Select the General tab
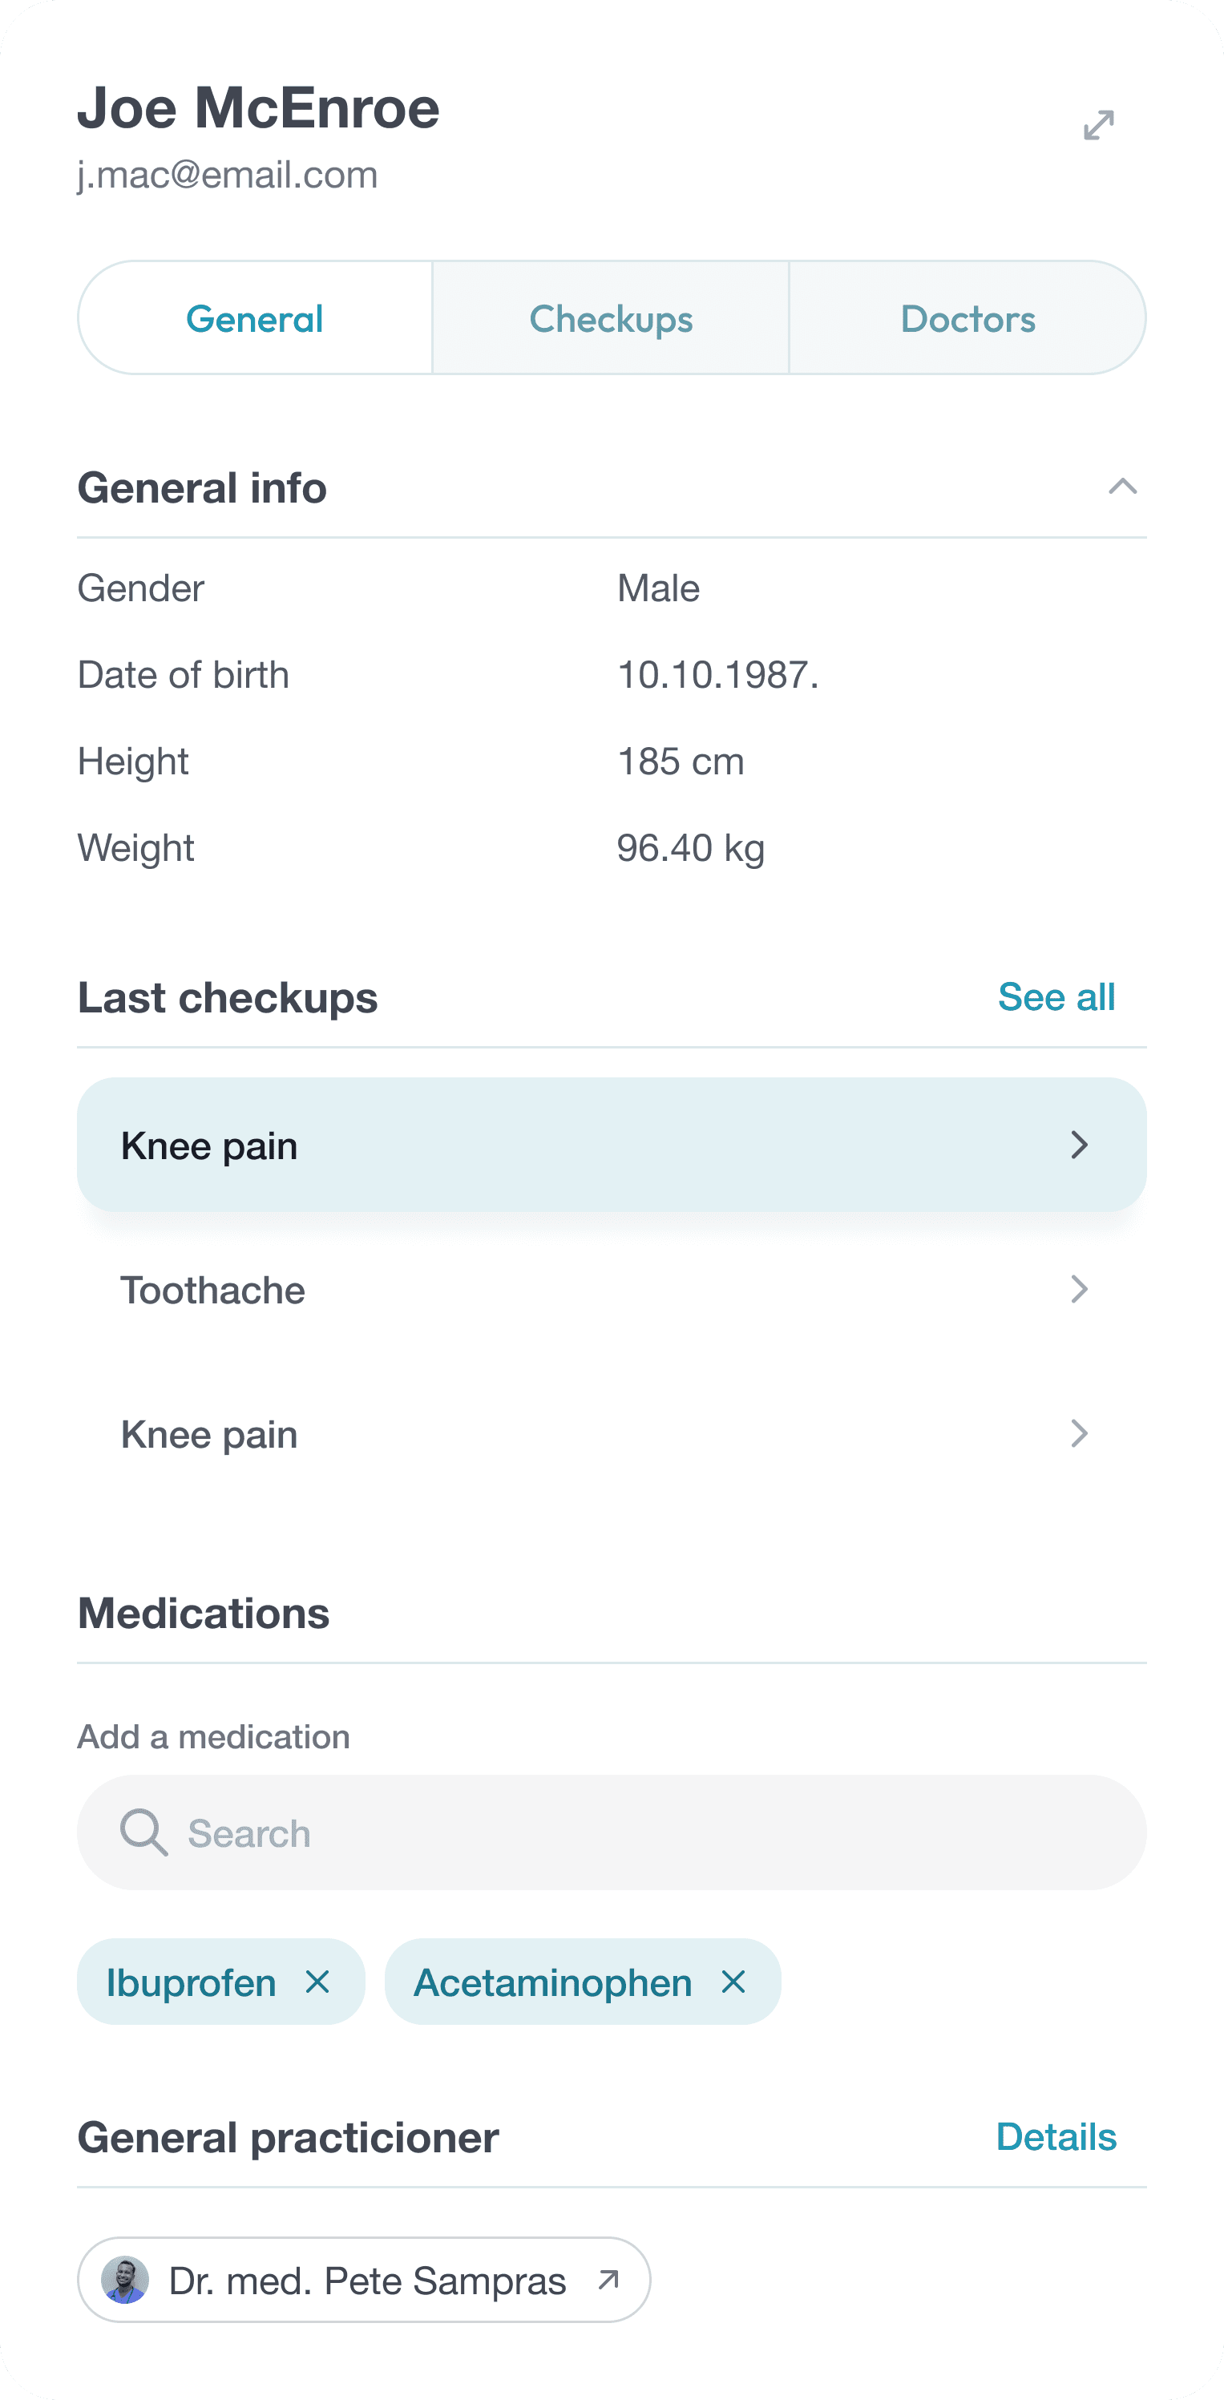The image size is (1224, 2400). 255,317
